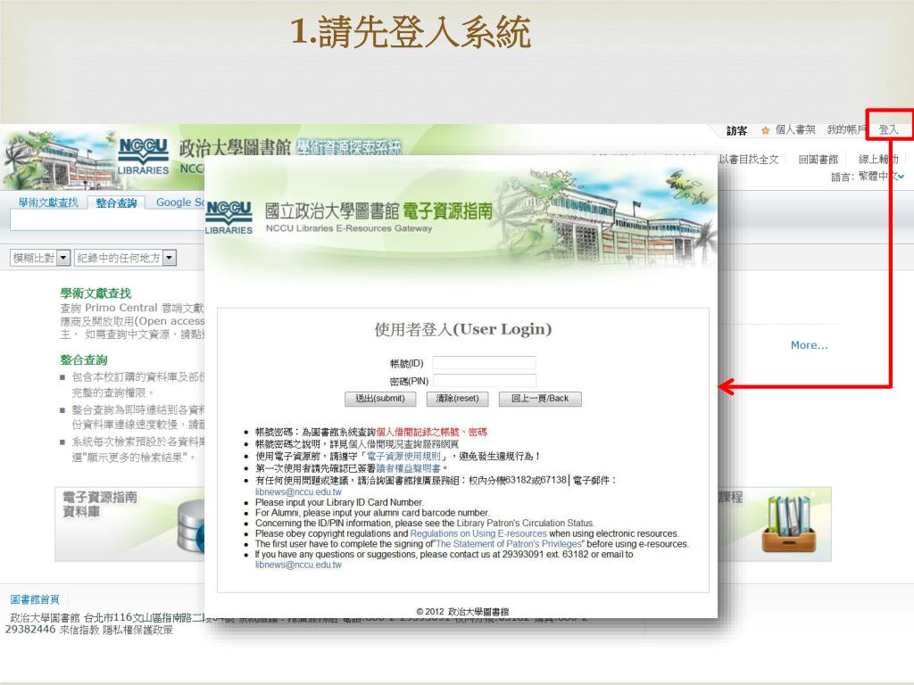The width and height of the screenshot is (914, 685).
Task: Click the NCCU Libraries logo in page header
Action: click(x=143, y=157)
